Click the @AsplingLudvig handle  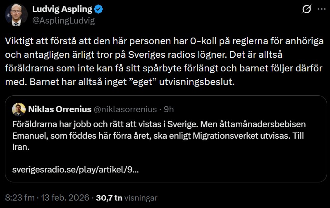click(63, 21)
